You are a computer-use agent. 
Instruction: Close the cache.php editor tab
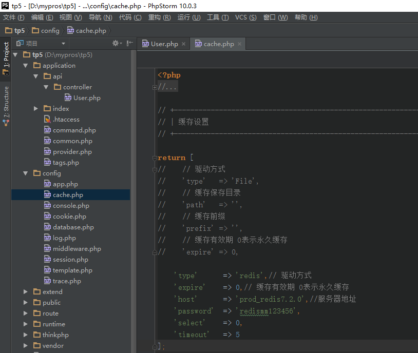[240, 44]
